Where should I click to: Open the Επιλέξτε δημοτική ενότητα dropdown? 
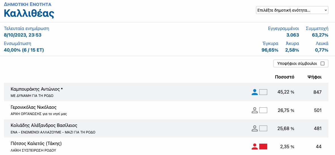pos(292,10)
